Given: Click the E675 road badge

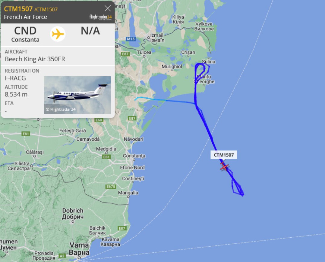Looking at the screenshot, I should (111, 187).
